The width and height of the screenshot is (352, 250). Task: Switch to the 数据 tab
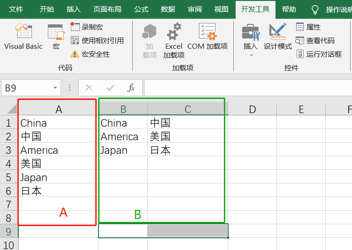(168, 9)
